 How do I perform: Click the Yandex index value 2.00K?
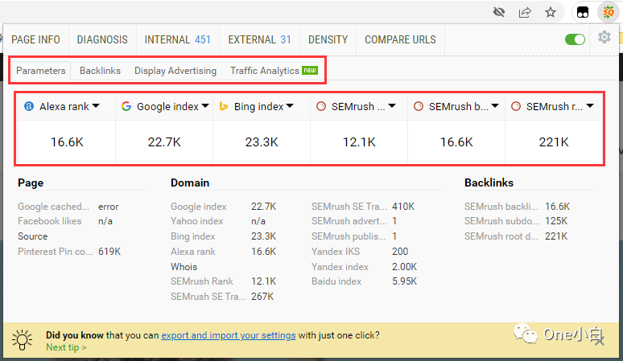pyautogui.click(x=405, y=267)
